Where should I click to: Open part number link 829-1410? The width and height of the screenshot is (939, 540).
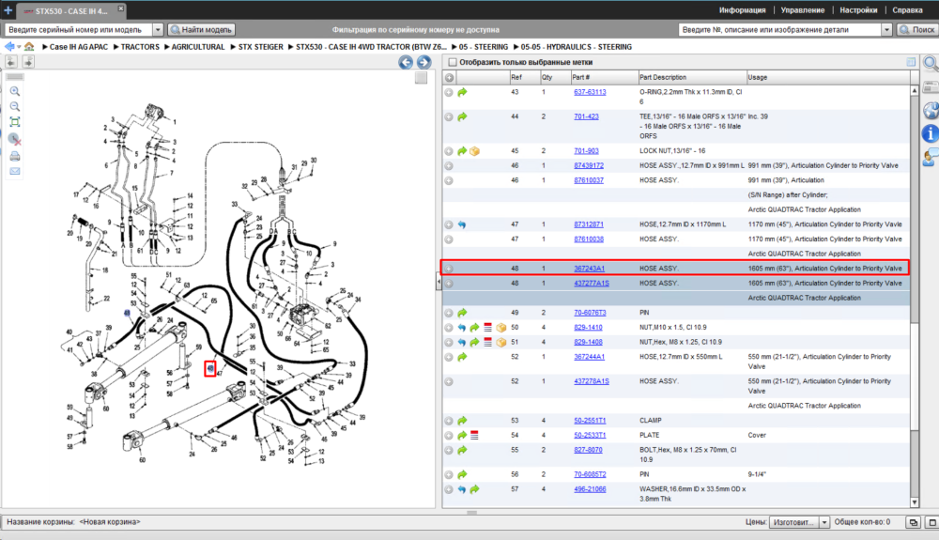588,328
